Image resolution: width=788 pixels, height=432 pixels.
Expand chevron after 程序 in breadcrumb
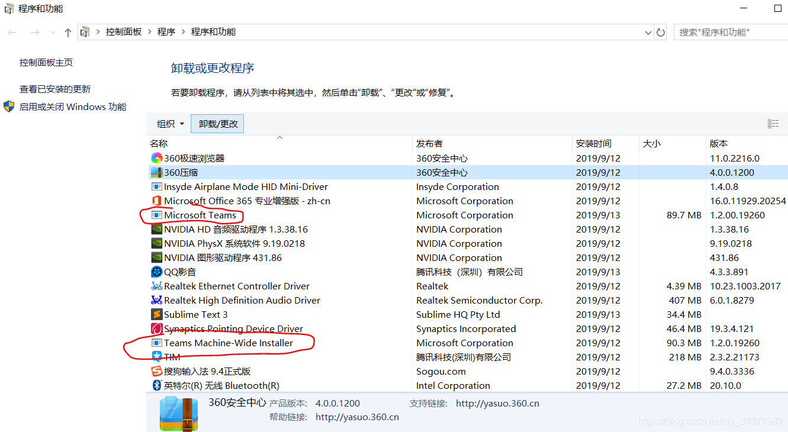(183, 32)
